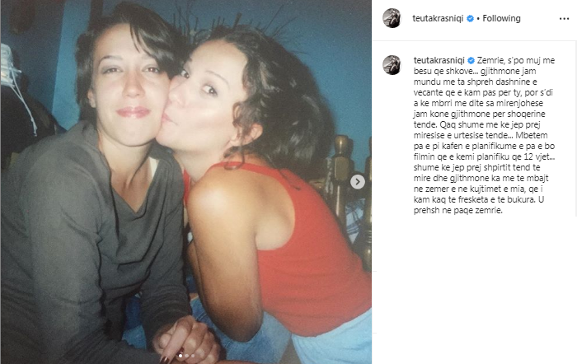Viewport: 577px width, 364px height.
Task: Jump to the third carousel dot
Action: (192, 356)
